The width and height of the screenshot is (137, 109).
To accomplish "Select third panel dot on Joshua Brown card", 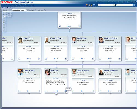I will coord(84,91).
